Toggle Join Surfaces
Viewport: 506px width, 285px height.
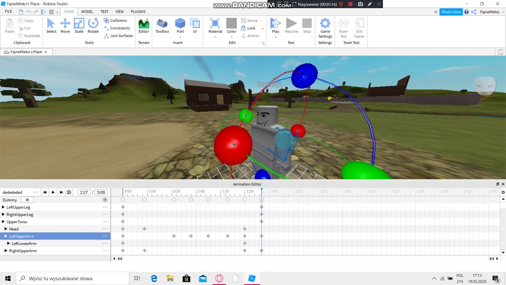[x=119, y=36]
